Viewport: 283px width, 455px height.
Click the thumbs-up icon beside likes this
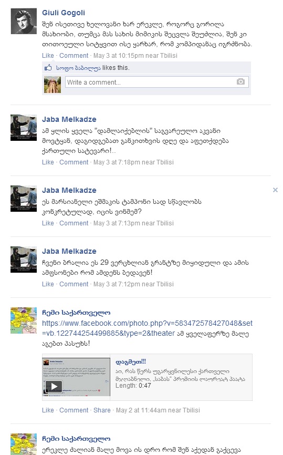48,68
